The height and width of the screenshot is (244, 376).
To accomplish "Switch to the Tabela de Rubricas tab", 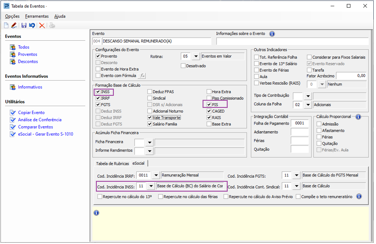I will [112, 164].
